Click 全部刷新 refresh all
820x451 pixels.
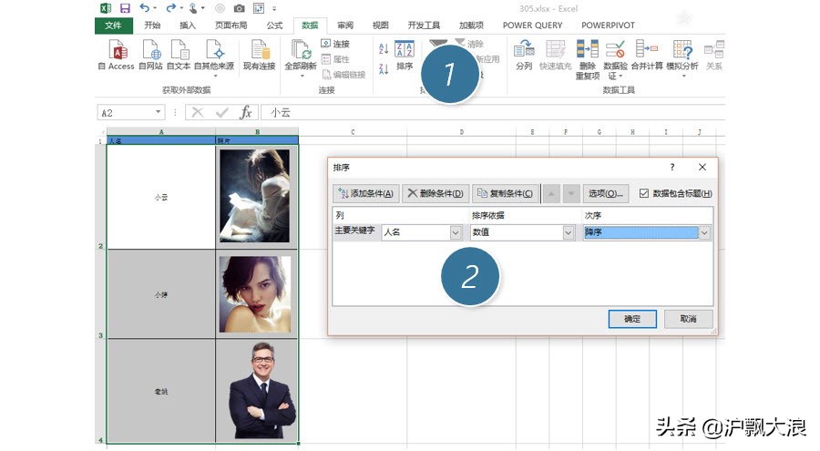click(x=301, y=57)
